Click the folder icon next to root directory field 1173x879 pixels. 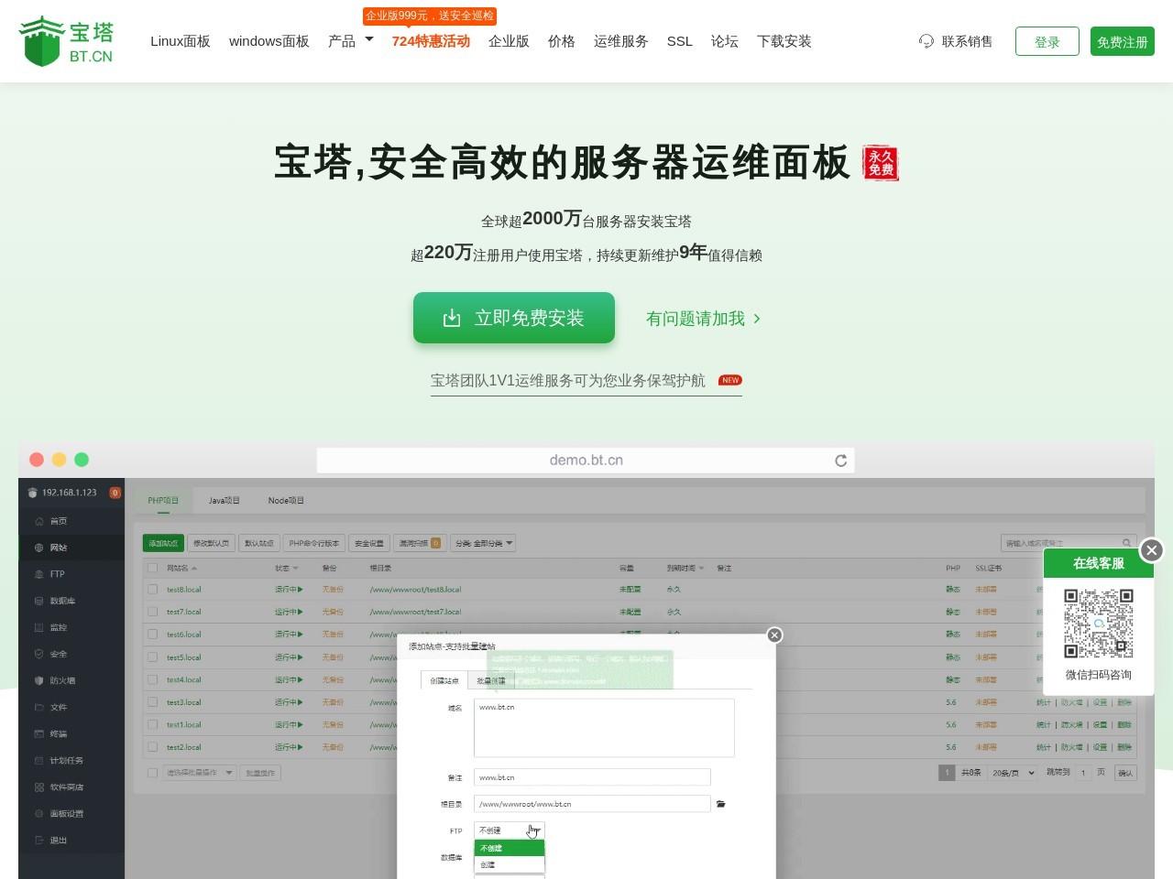pos(721,804)
